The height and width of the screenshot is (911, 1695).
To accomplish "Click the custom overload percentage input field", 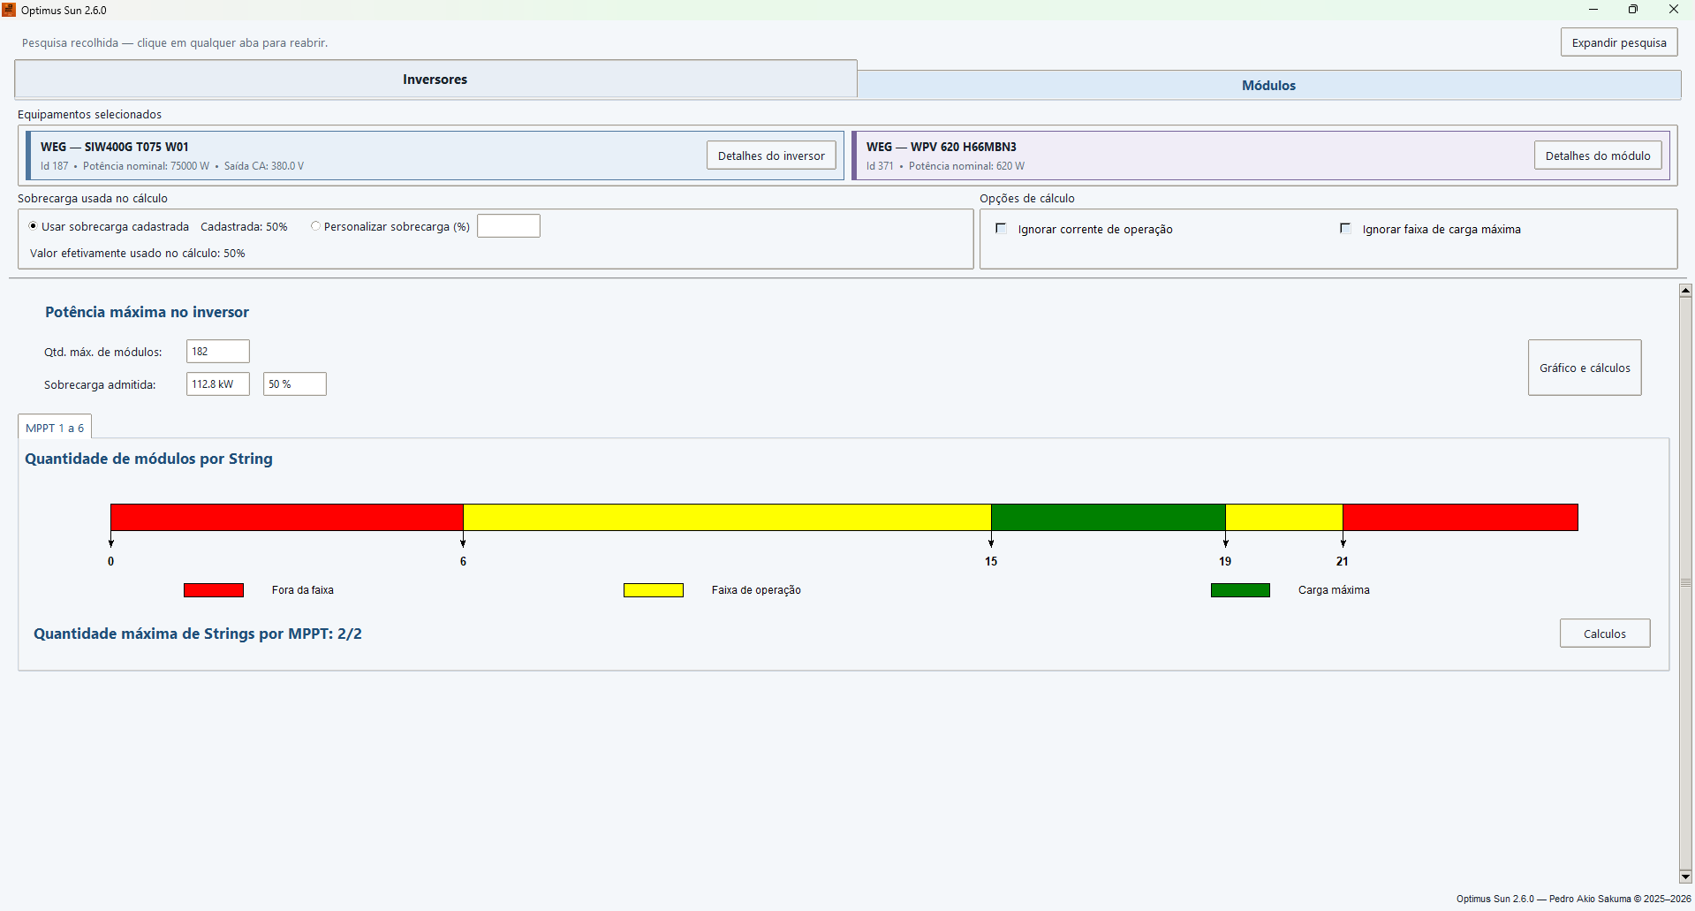I will pyautogui.click(x=509, y=226).
